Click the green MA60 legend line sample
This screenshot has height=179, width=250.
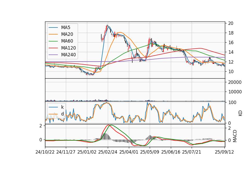click(x=53, y=41)
